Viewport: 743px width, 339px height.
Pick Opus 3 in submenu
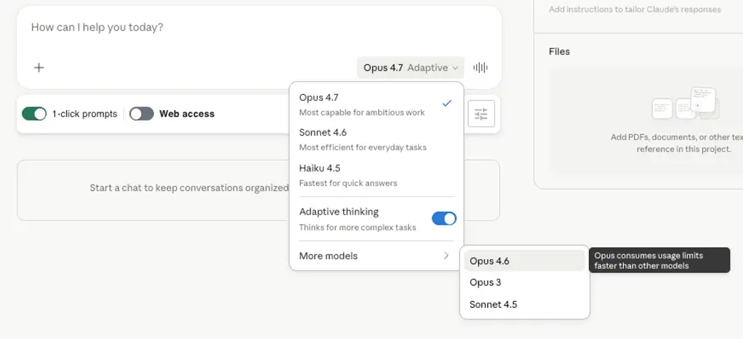pyautogui.click(x=524, y=283)
